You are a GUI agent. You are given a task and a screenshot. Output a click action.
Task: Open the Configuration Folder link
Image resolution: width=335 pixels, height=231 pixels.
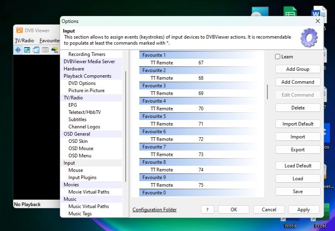pyautogui.click(x=154, y=210)
